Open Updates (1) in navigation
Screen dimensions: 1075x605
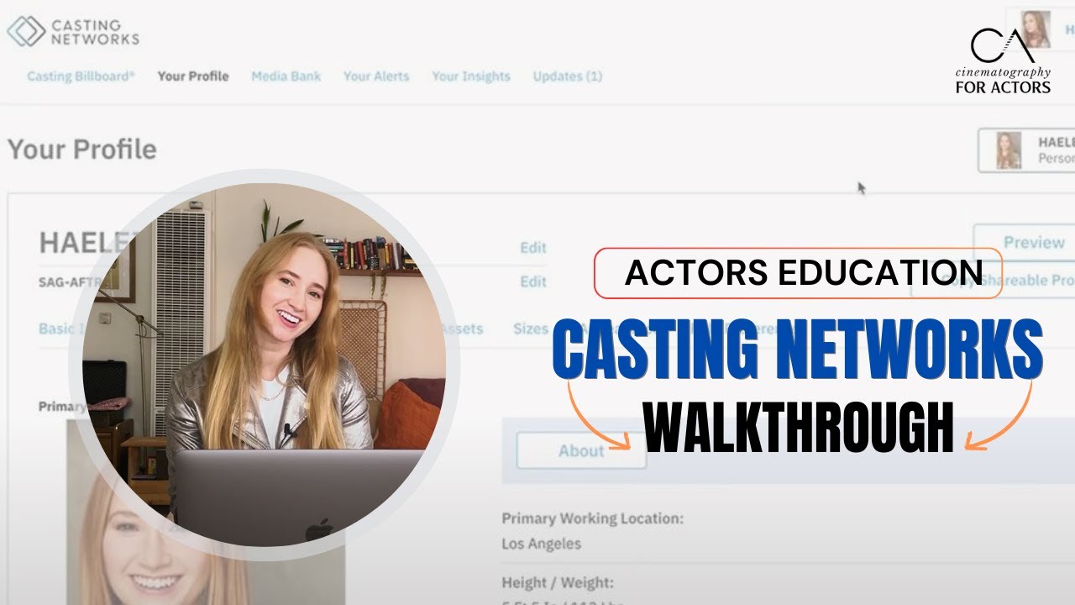coord(568,76)
